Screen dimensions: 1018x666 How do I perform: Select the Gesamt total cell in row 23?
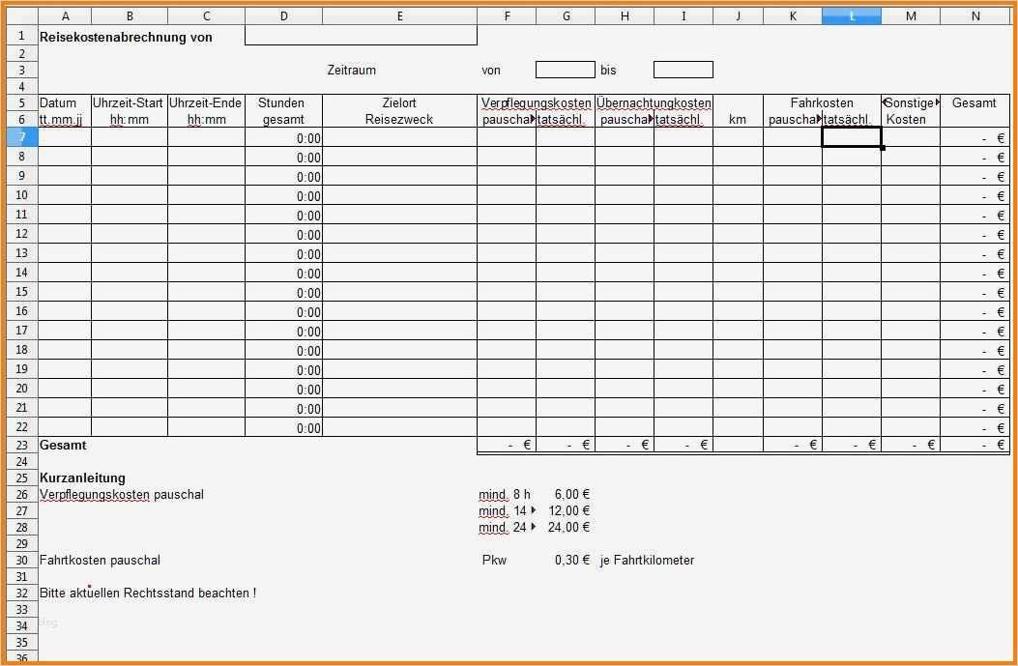coord(975,445)
